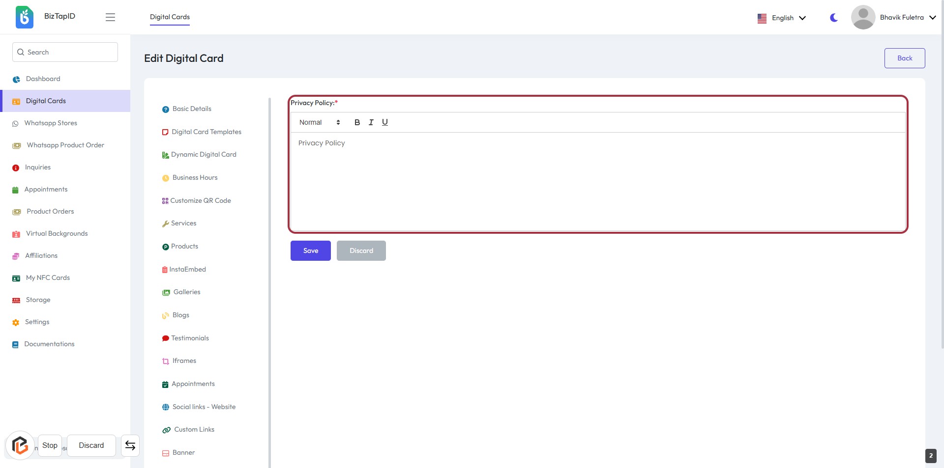The width and height of the screenshot is (944, 468).
Task: Toggle underline formatting in editor
Action: pyautogui.click(x=384, y=122)
